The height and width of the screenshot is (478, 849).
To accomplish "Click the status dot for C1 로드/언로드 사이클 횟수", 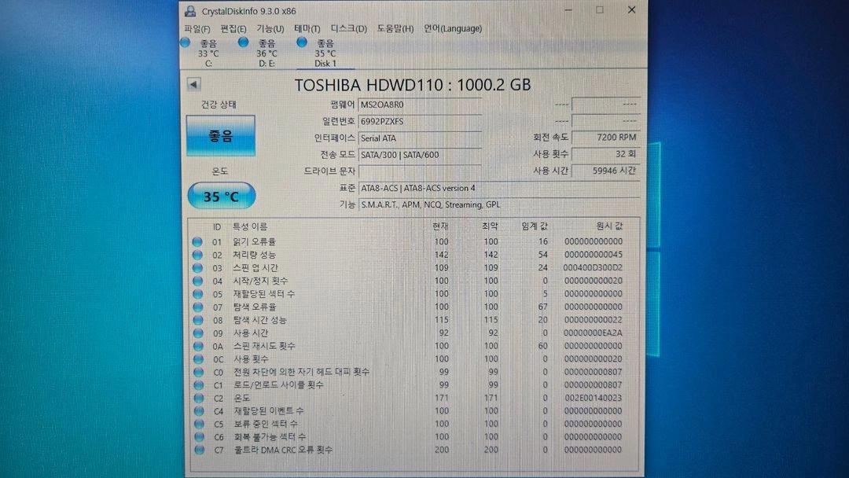I will (199, 385).
